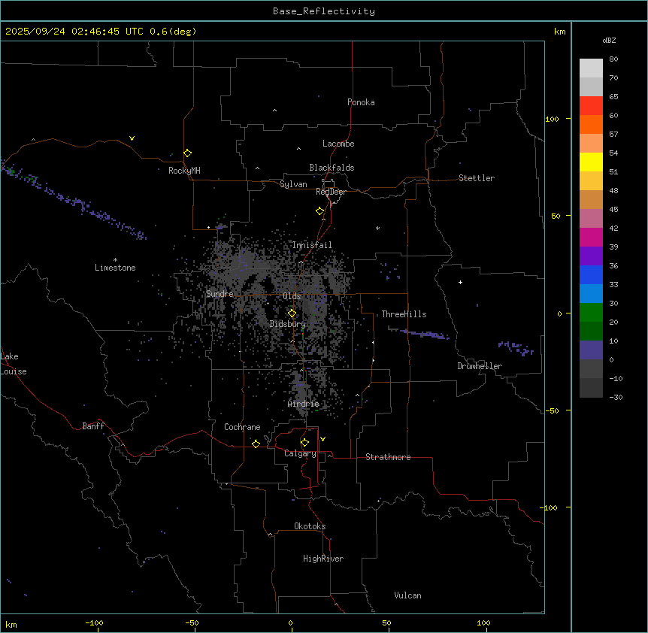
Task: Click the Vulcan label near bottom
Action: 407,595
